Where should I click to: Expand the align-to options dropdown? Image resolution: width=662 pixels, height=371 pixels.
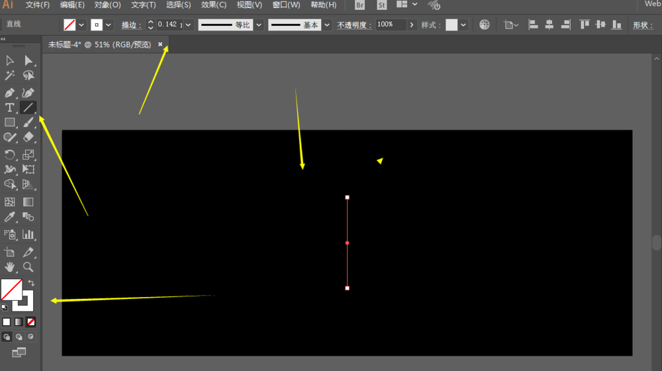511,25
